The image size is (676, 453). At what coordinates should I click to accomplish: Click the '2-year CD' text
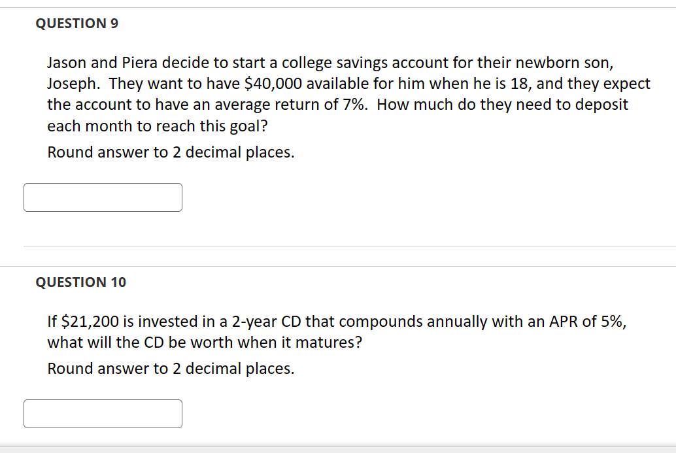click(267, 322)
